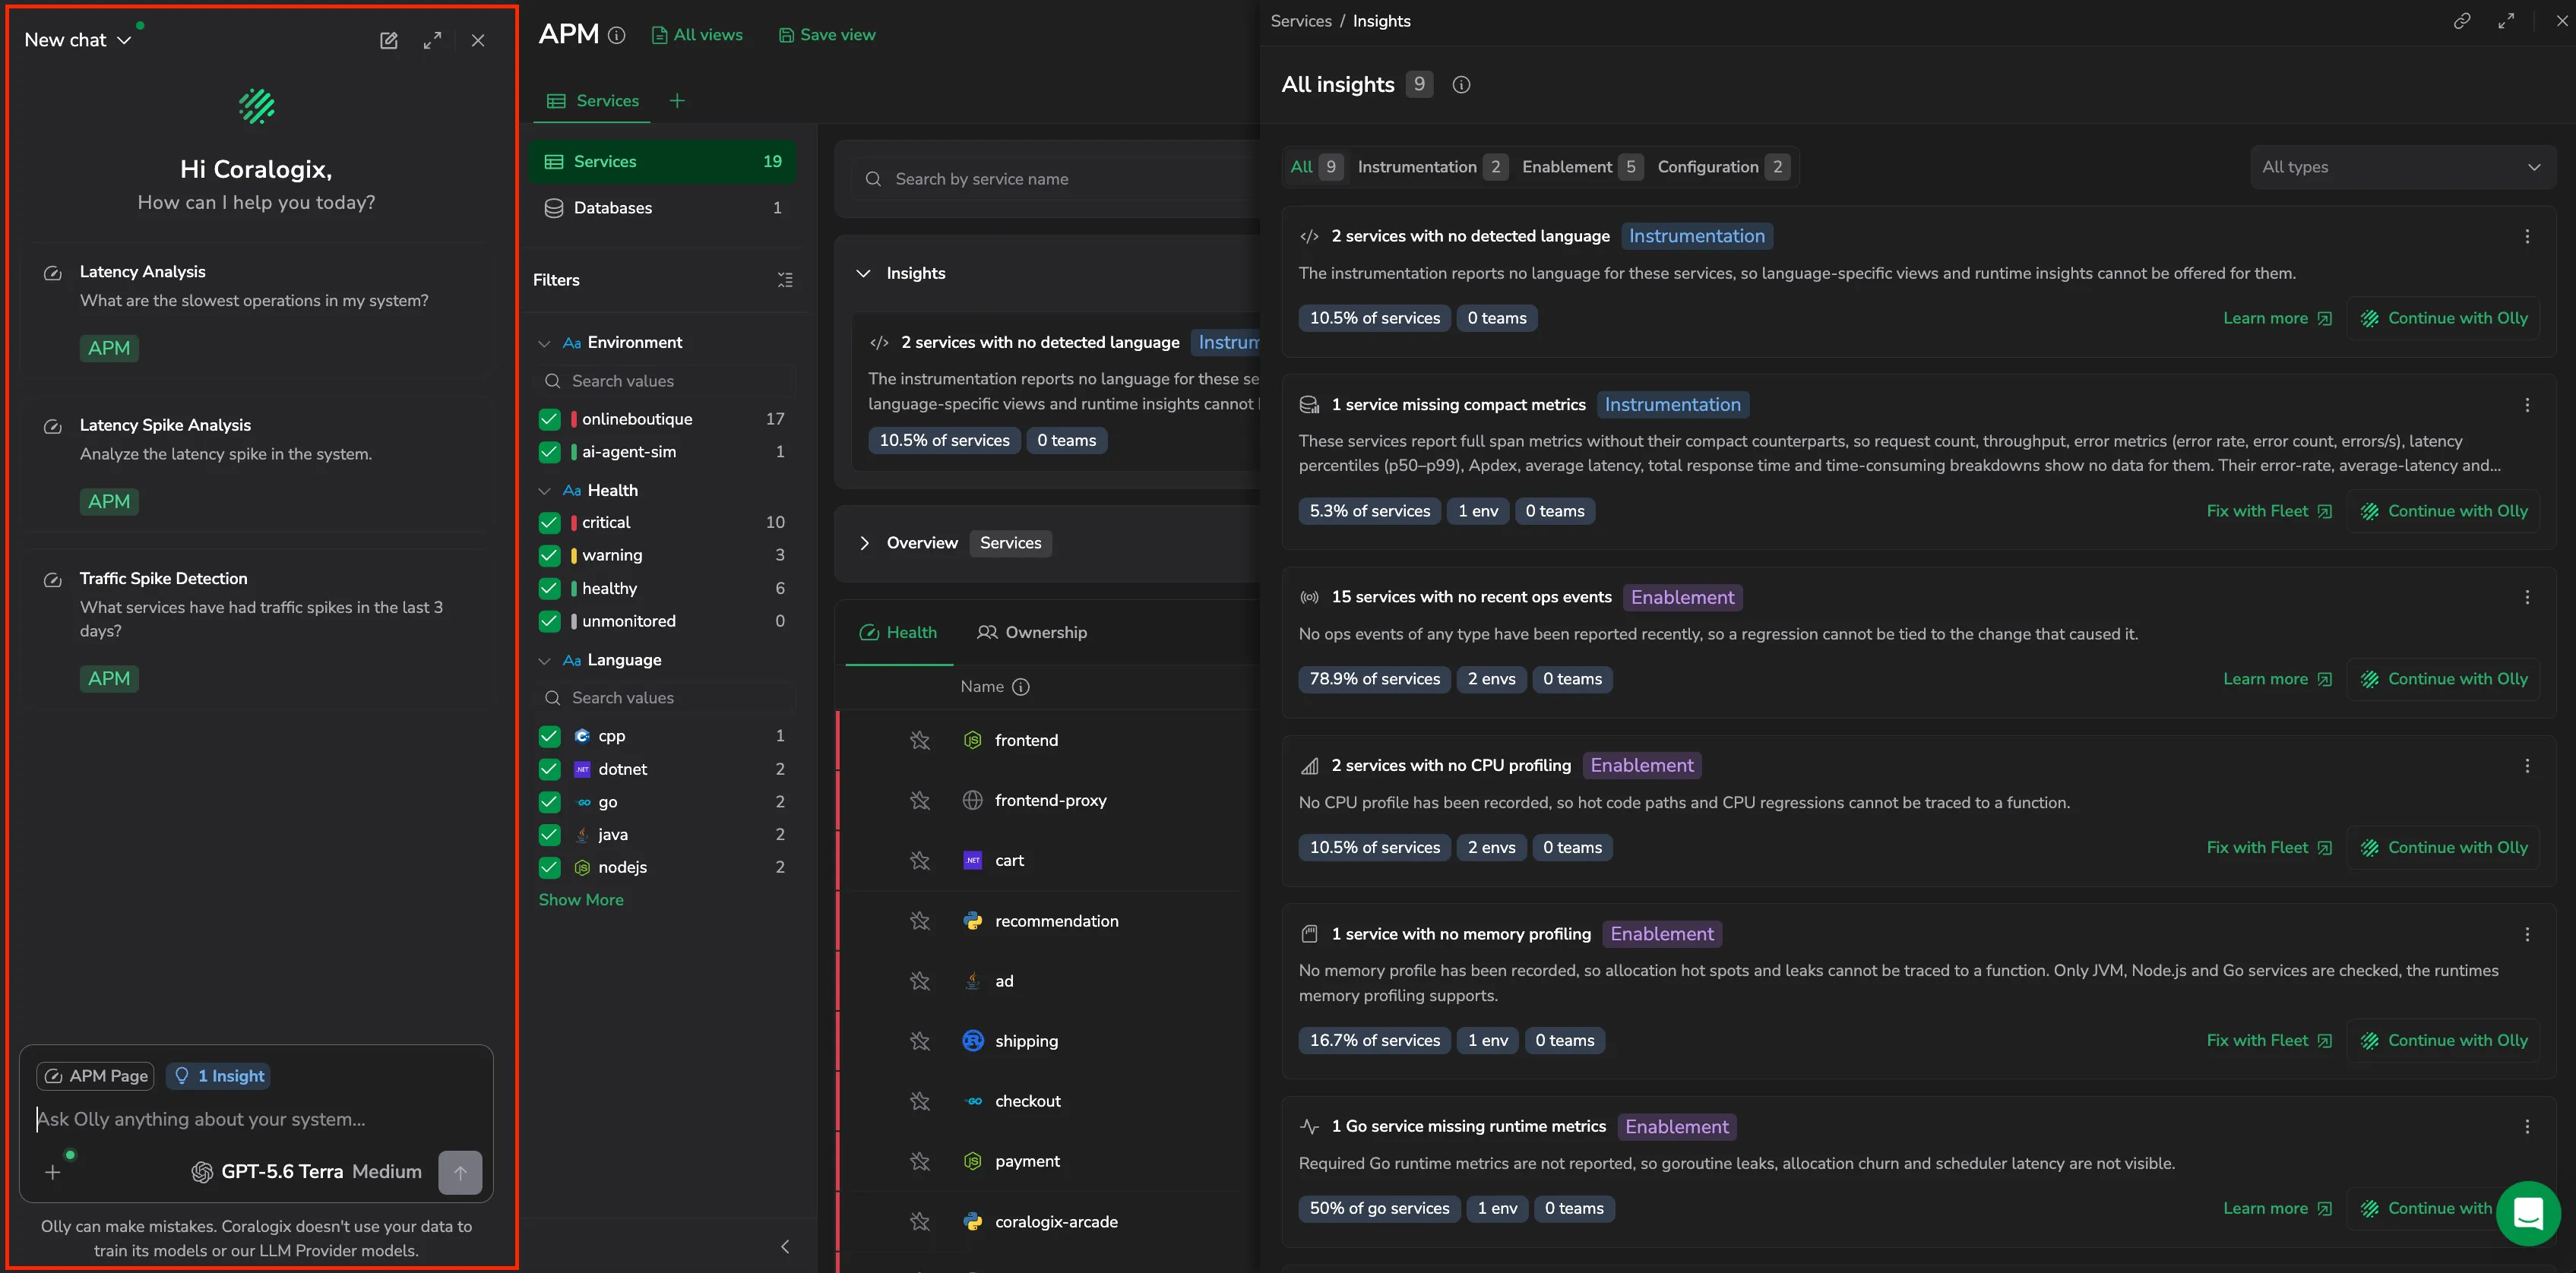
Task: Open more options for no detected language insight
Action: [x=2527, y=237]
